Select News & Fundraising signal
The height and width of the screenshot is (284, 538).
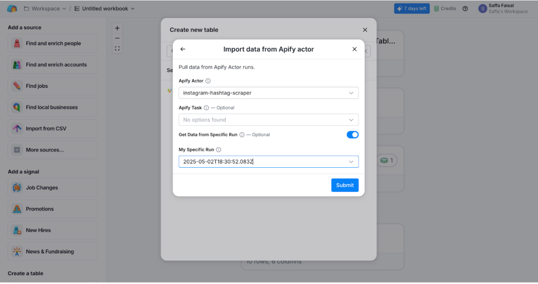point(53,252)
